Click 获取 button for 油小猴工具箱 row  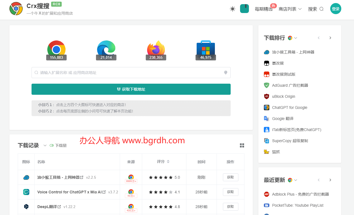pos(231,177)
